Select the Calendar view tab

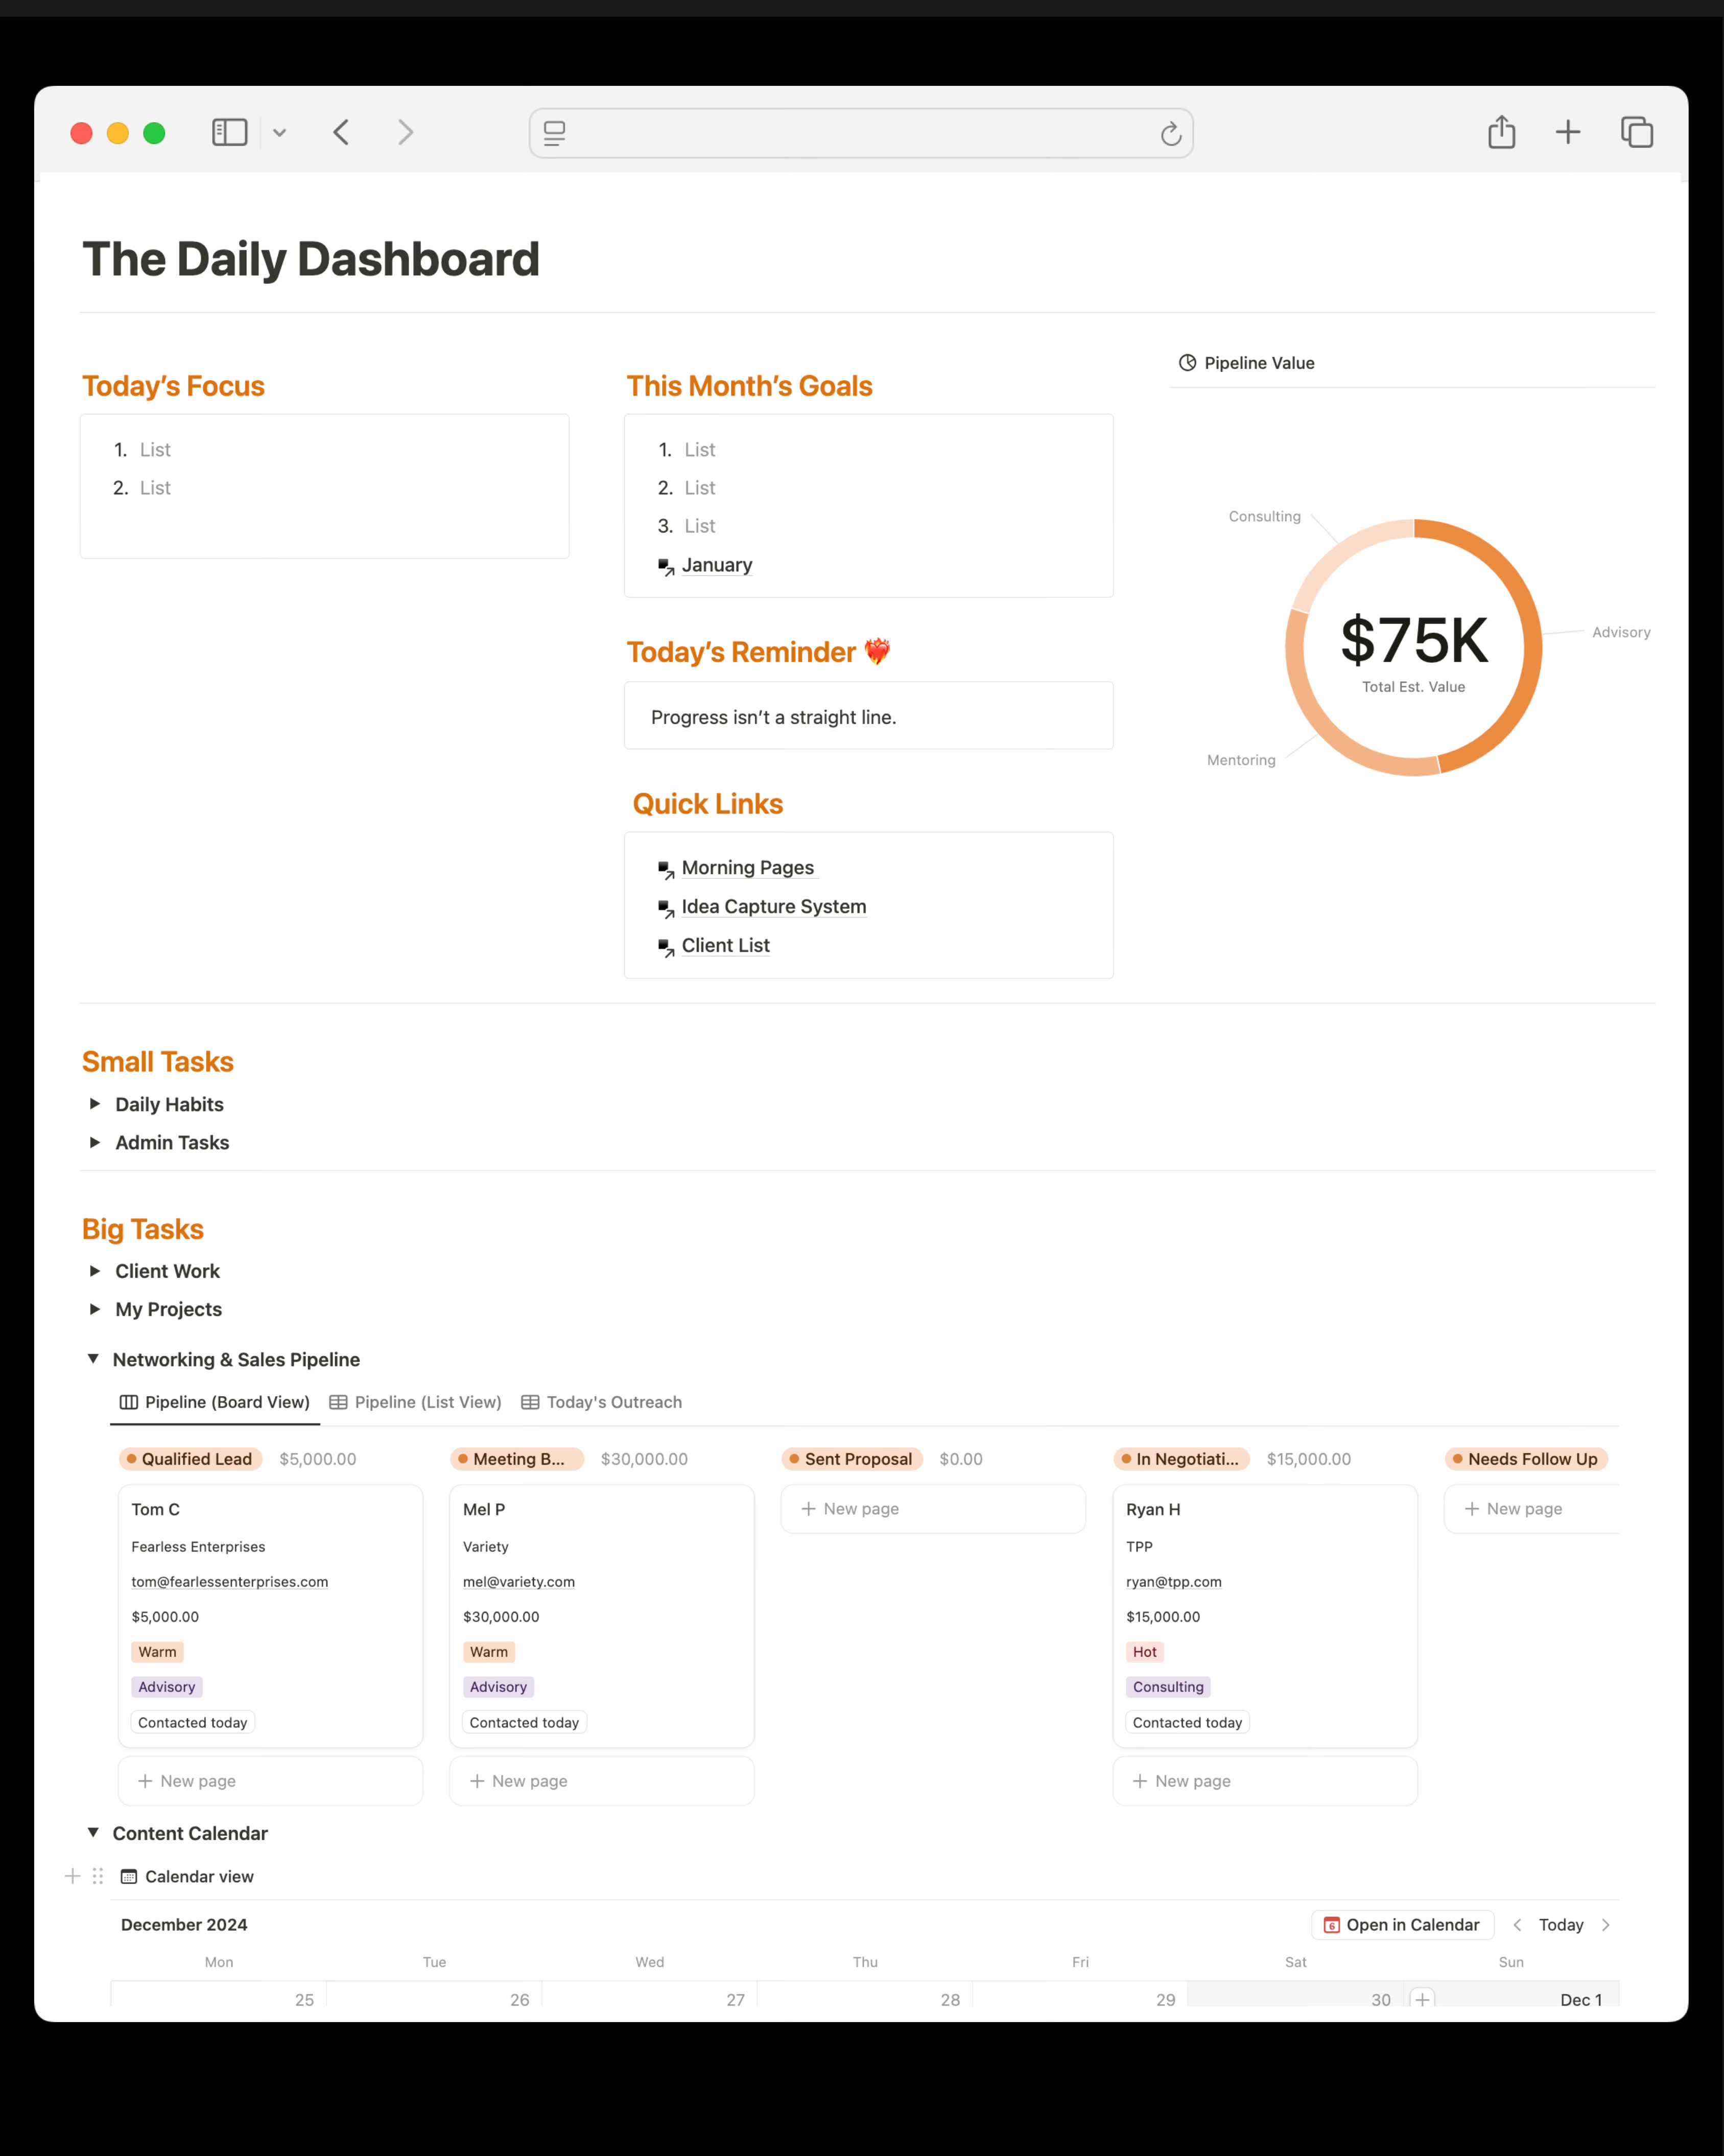[187, 1877]
